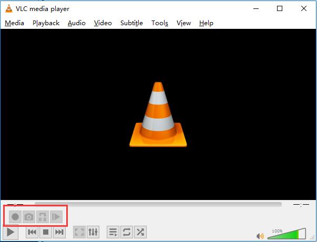Skip to next media track

click(x=59, y=232)
